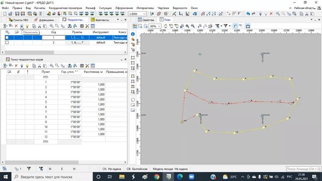Click the Расстояние, м column header

93,72
